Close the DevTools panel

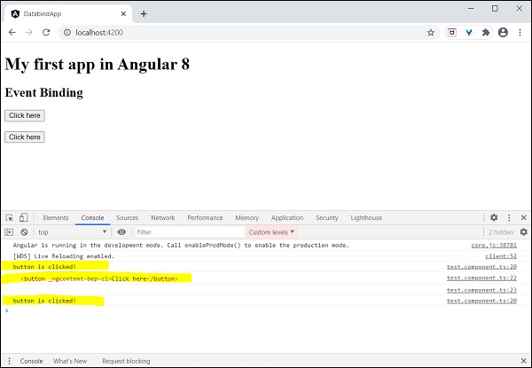pos(523,218)
